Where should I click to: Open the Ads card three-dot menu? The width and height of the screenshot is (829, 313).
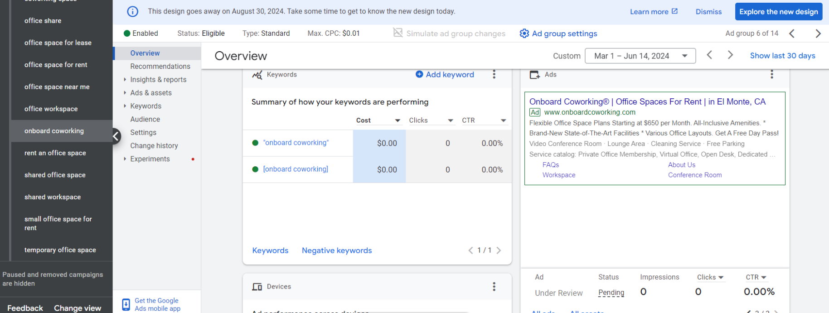click(x=771, y=75)
